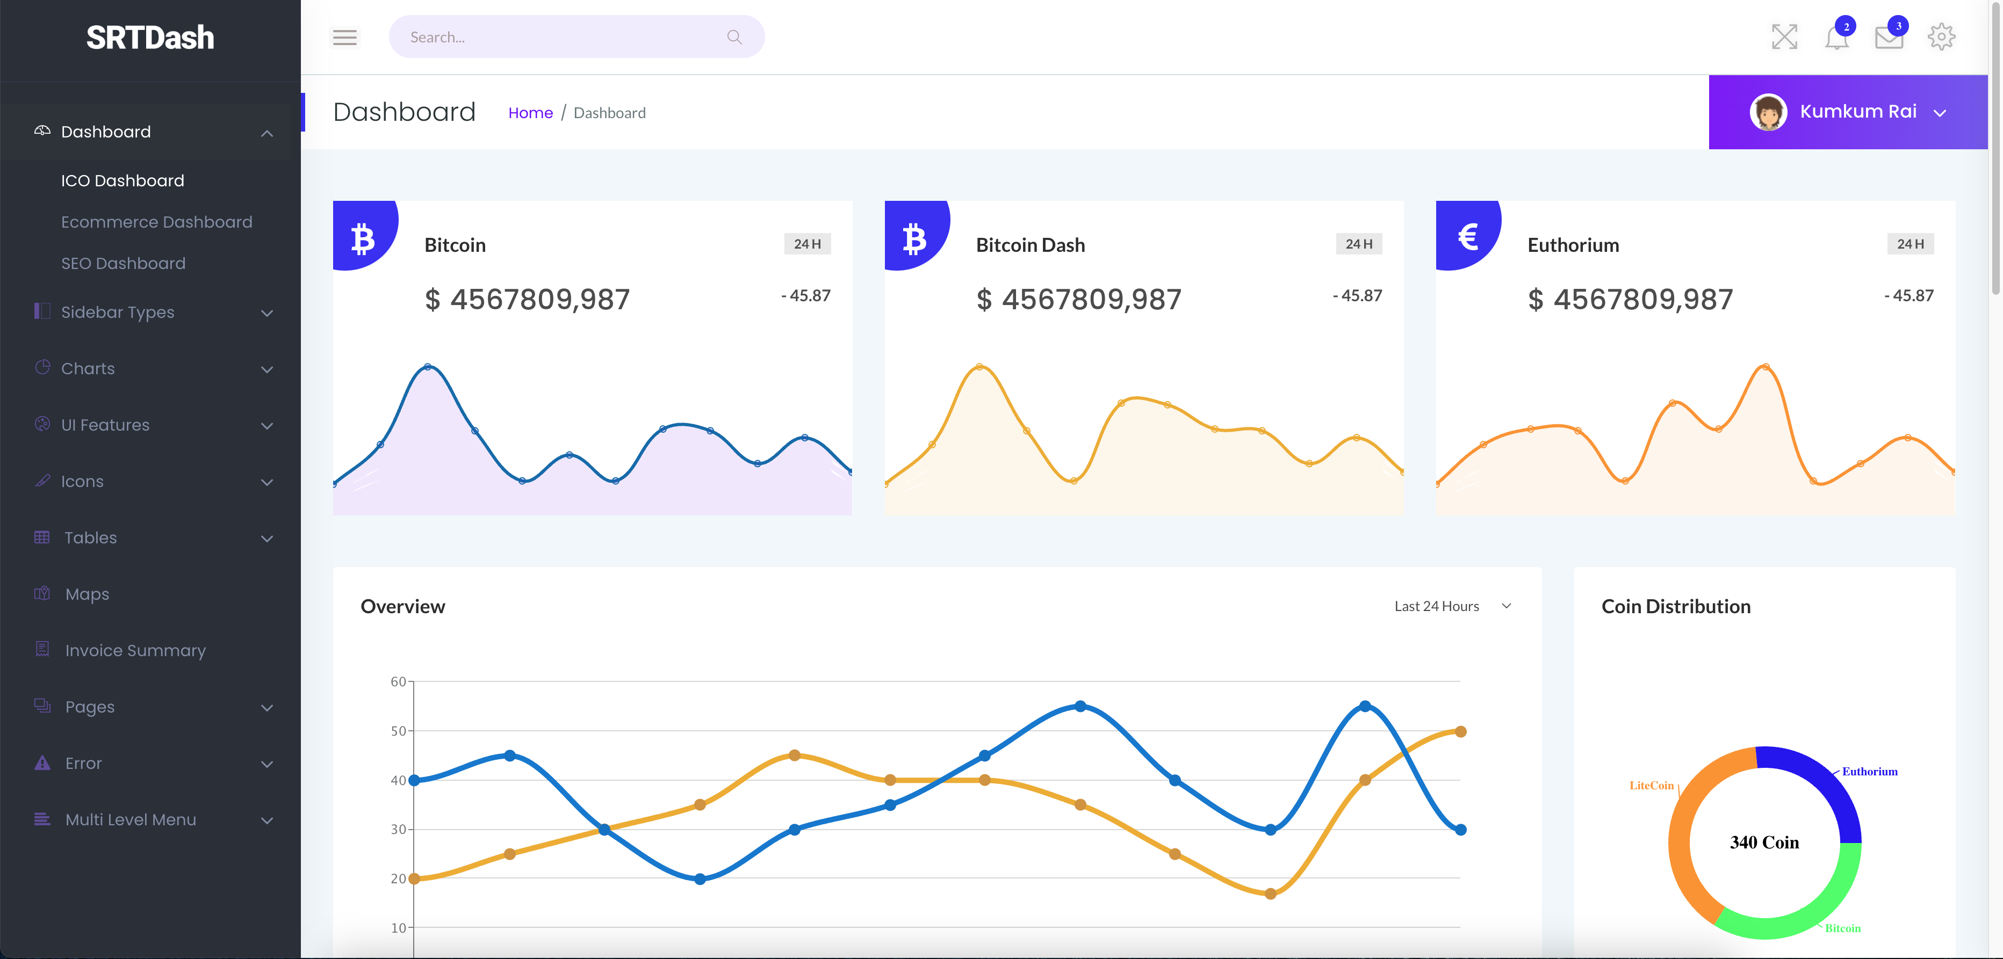Click the mail envelope icon

pyautogui.click(x=1889, y=36)
